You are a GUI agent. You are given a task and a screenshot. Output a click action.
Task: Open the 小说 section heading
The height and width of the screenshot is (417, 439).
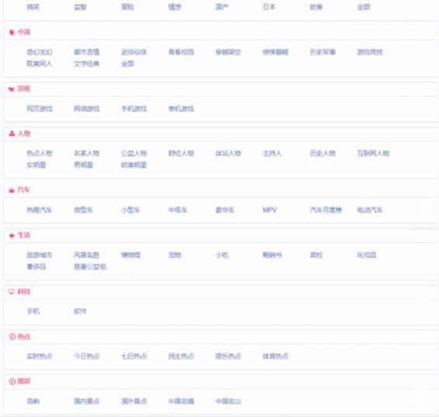click(x=24, y=32)
